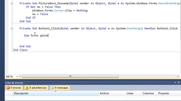
Task: Click the 'End Class' text
Action: [x=20, y=50]
